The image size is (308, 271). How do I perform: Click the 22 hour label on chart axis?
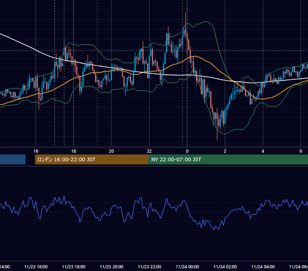pyautogui.click(x=149, y=151)
